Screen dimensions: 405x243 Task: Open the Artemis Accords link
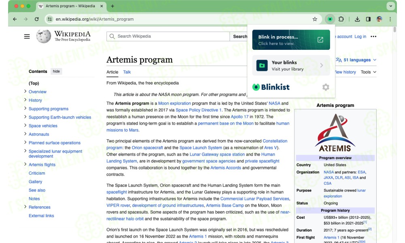pos(226,168)
